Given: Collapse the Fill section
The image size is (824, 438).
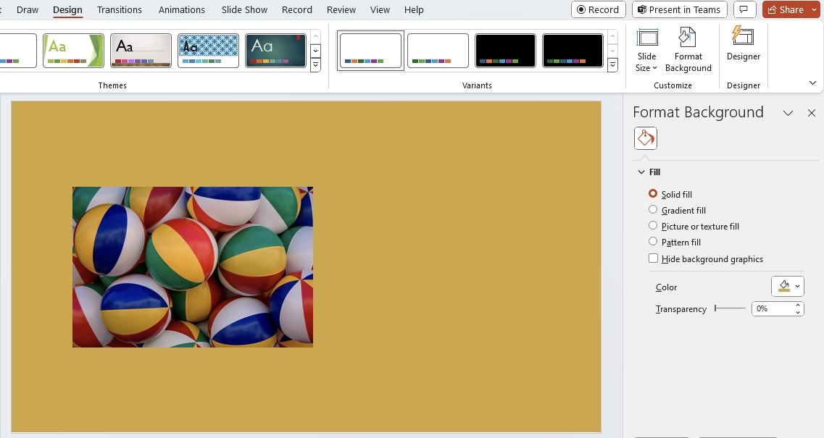Looking at the screenshot, I should 641,172.
